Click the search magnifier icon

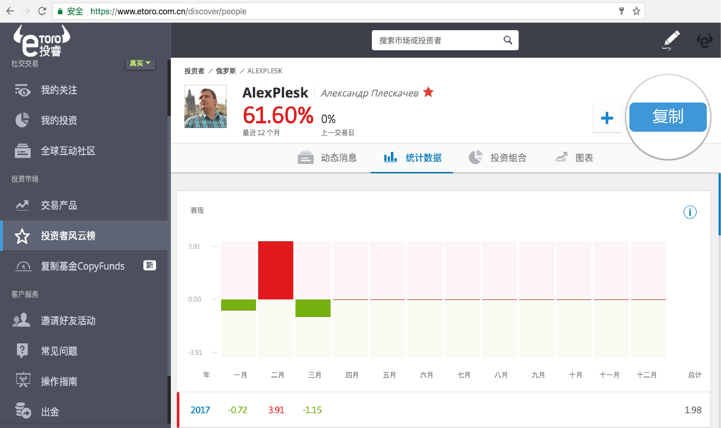(x=508, y=40)
